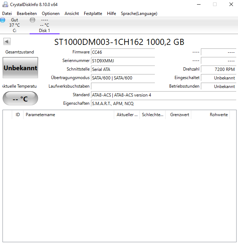The image size is (238, 244).
Task: Click the gray status circle for Disk 1
Action: click(32, 20)
